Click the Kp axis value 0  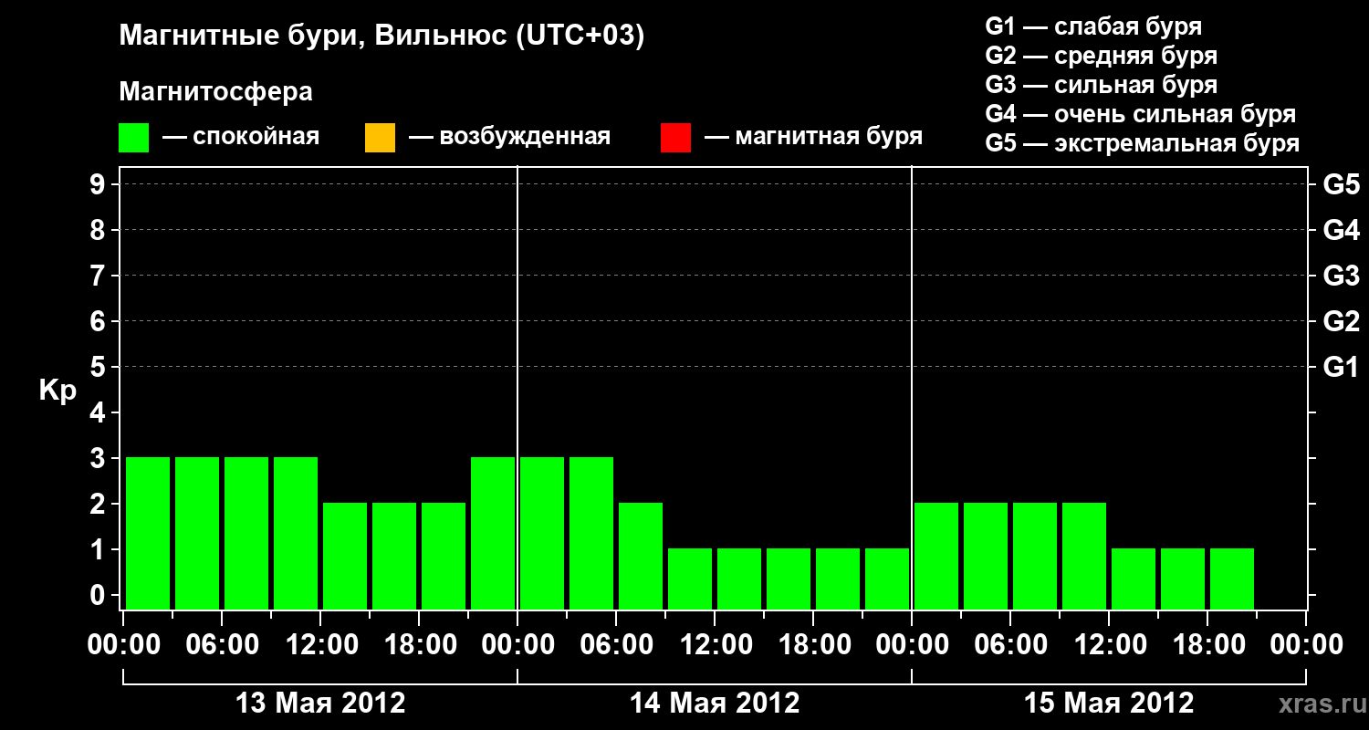pos(99,595)
